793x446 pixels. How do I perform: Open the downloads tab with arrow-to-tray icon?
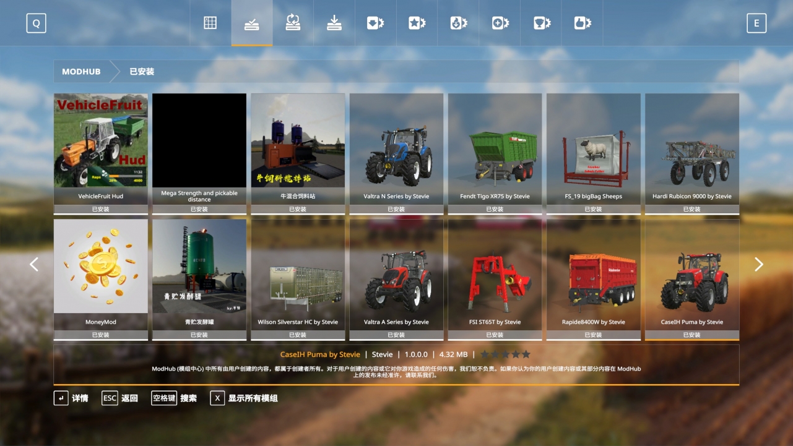(334, 24)
